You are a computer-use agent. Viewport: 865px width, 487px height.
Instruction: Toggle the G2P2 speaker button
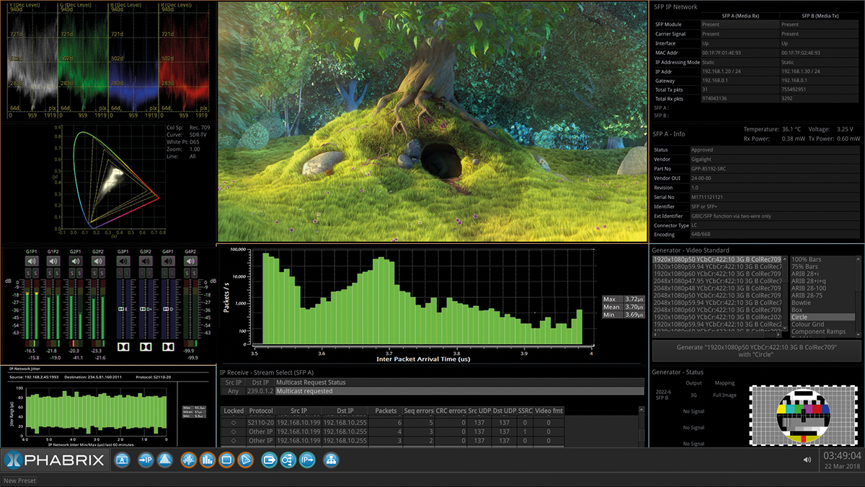(x=98, y=261)
